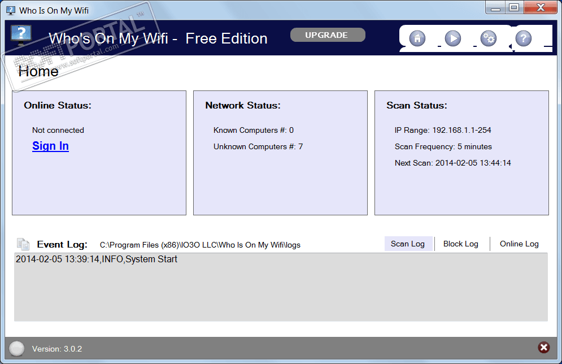Follow the Sign In link
The width and height of the screenshot is (562, 364).
pyautogui.click(x=50, y=146)
